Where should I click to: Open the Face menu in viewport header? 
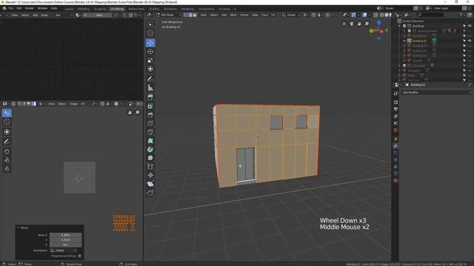tap(264, 15)
